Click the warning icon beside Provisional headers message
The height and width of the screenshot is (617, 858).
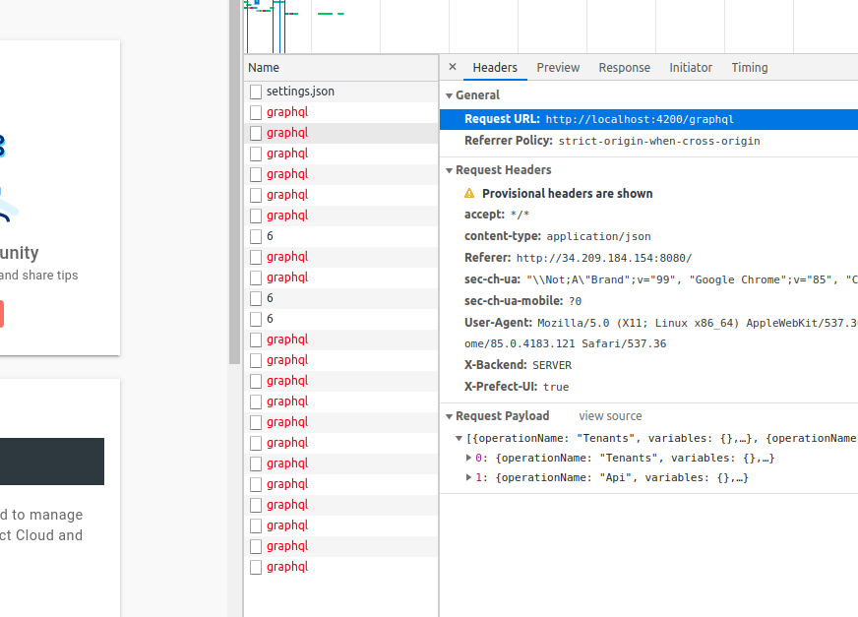tap(469, 193)
